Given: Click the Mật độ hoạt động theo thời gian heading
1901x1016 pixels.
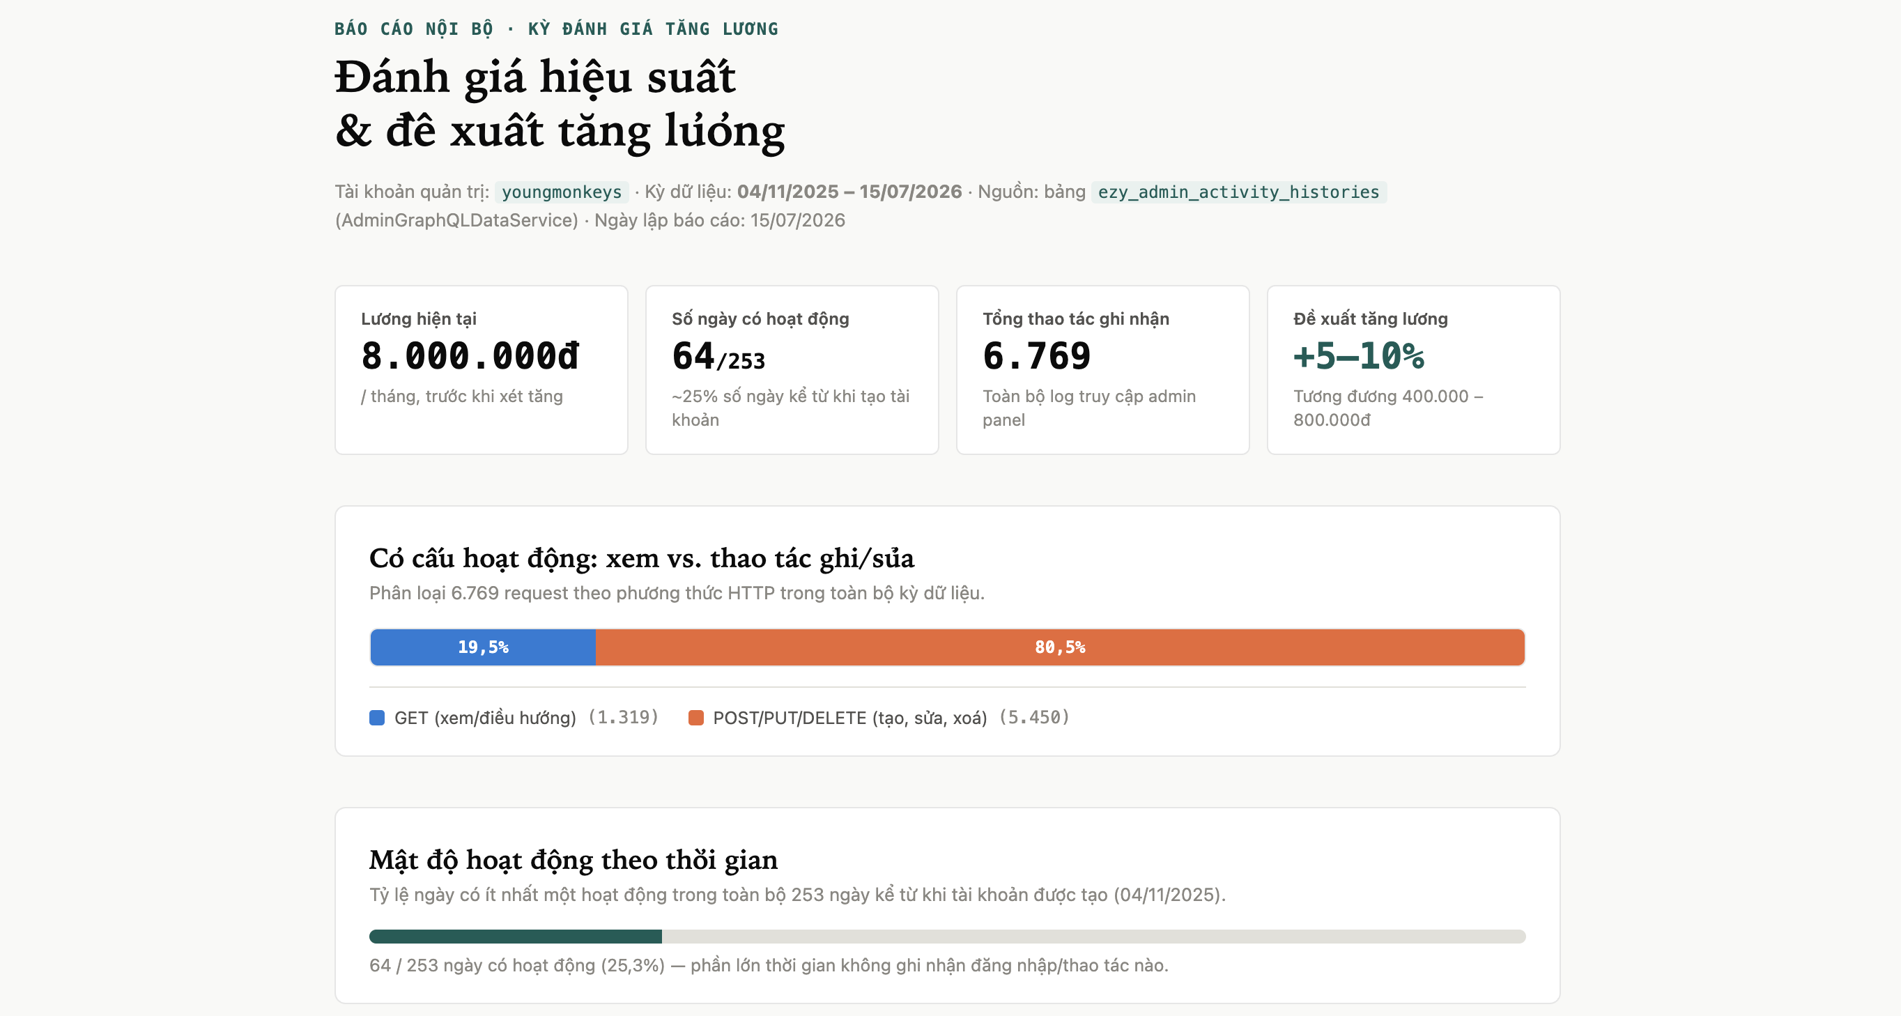Looking at the screenshot, I should pos(574,861).
